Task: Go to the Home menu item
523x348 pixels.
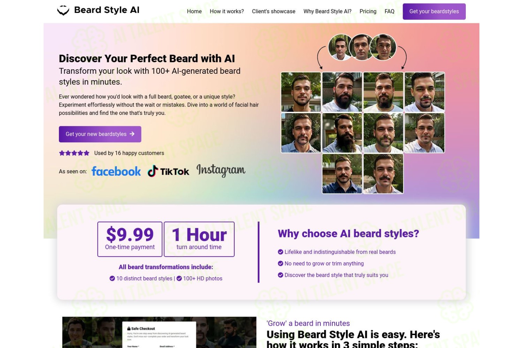Action: point(194,11)
